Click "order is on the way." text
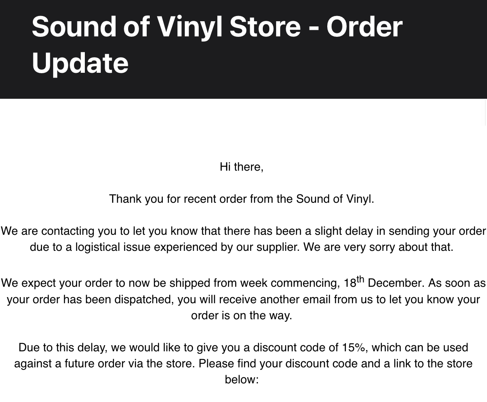 point(242,315)
